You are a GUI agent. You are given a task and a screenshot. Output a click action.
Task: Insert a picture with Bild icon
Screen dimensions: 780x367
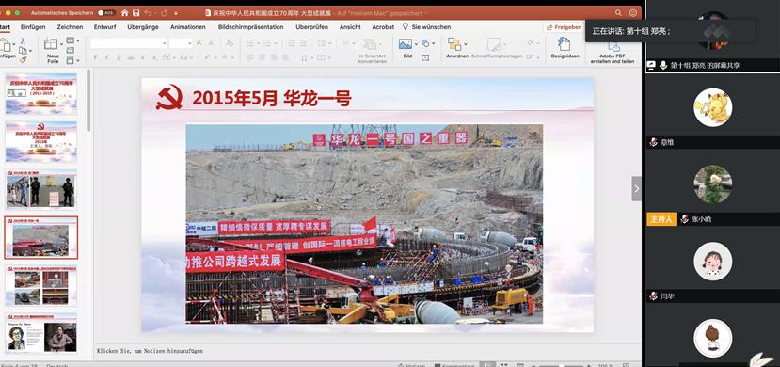406,48
